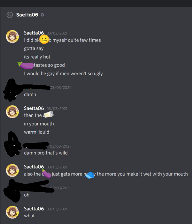Click the message text "warm liquid"
This screenshot has height=224, width=192.
37,132
